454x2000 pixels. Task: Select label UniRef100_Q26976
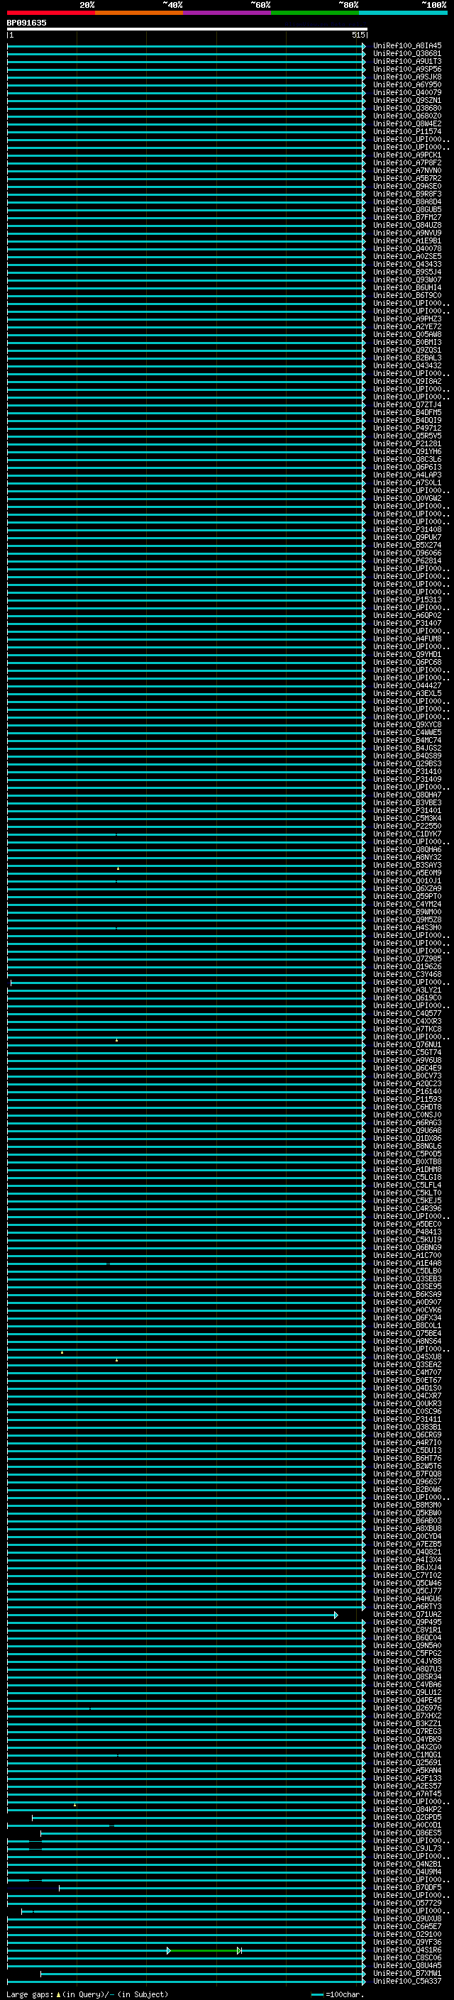406,1708
